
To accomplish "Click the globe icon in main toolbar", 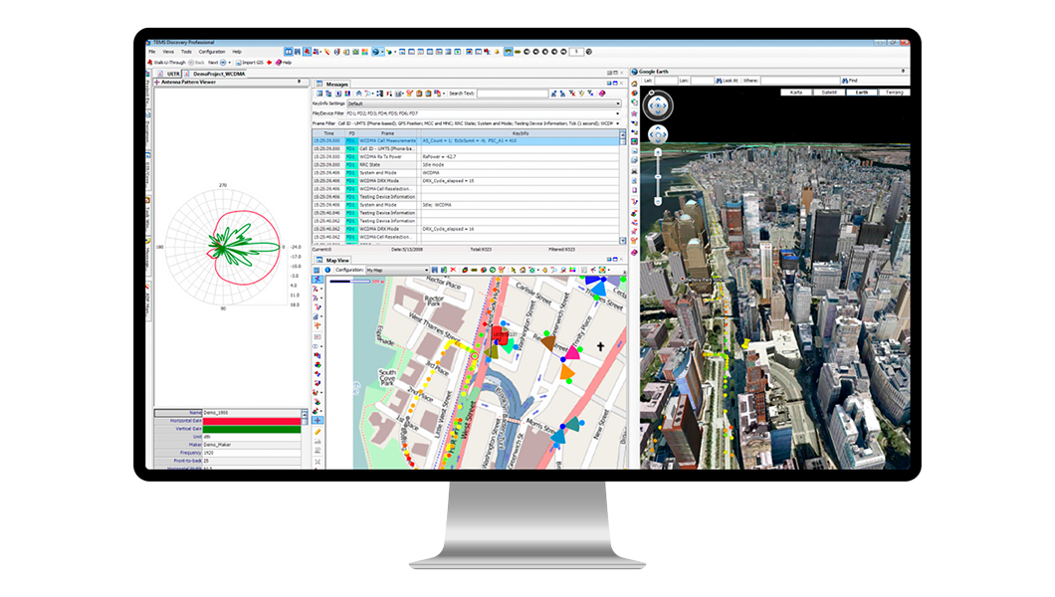I will (375, 52).
